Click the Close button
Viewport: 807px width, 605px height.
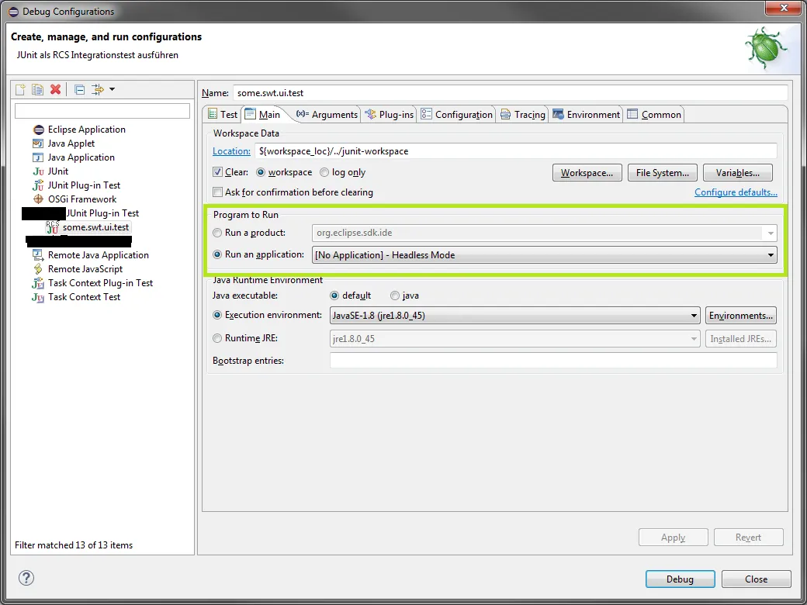pos(756,579)
